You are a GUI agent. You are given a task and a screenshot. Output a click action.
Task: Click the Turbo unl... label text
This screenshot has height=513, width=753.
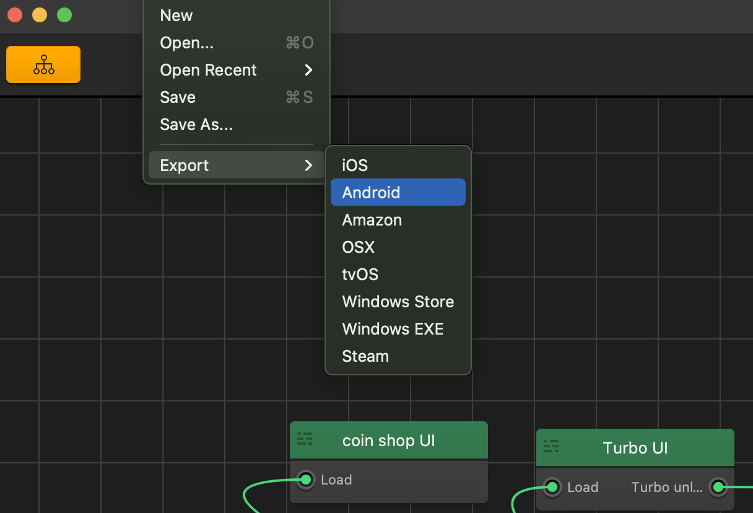[x=667, y=487]
